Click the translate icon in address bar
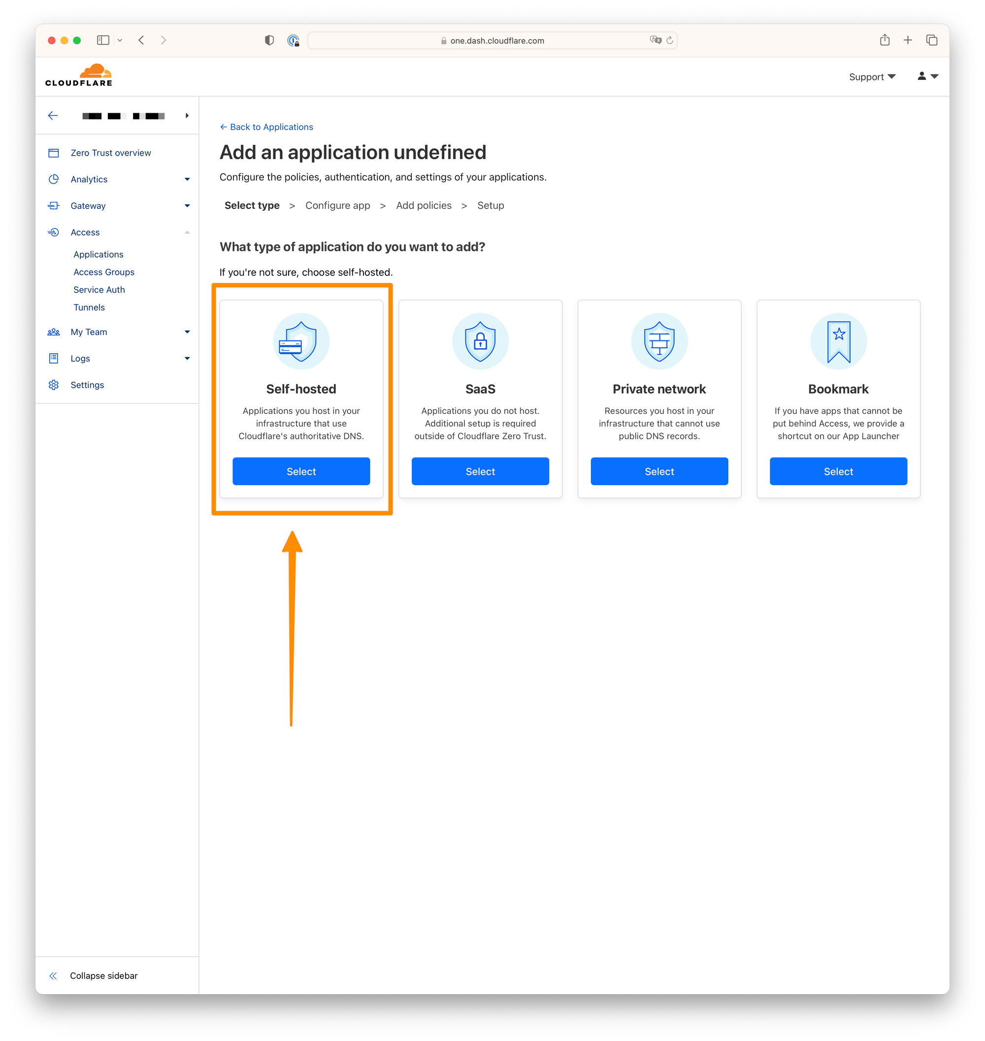 coord(655,40)
